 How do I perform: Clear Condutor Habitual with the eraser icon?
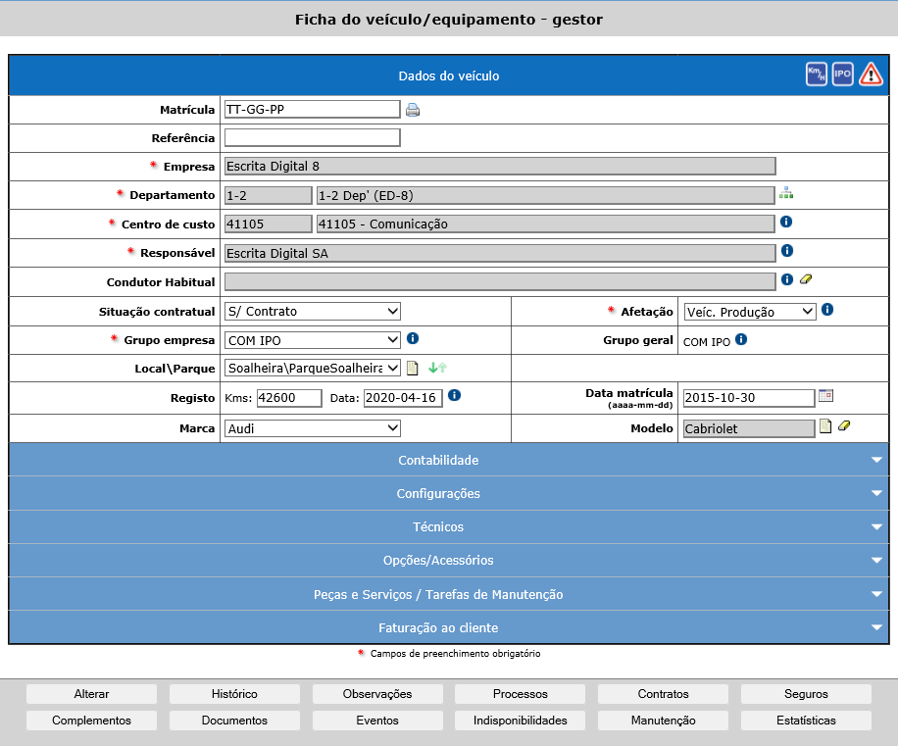pos(806,279)
